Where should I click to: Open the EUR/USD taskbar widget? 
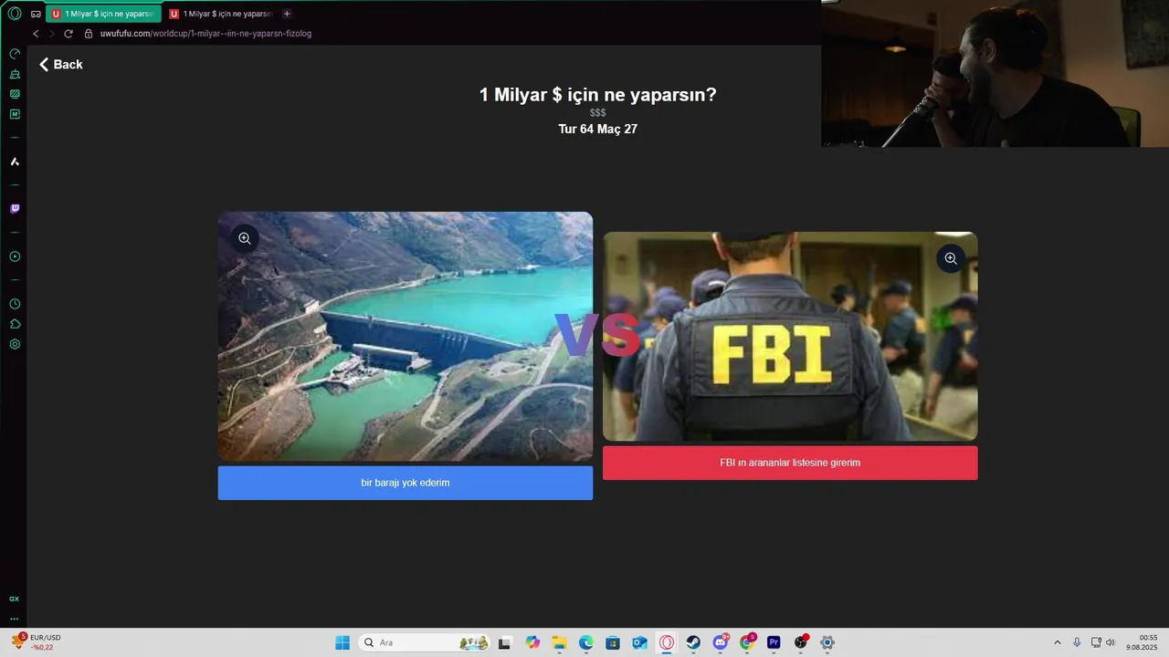[x=37, y=642]
